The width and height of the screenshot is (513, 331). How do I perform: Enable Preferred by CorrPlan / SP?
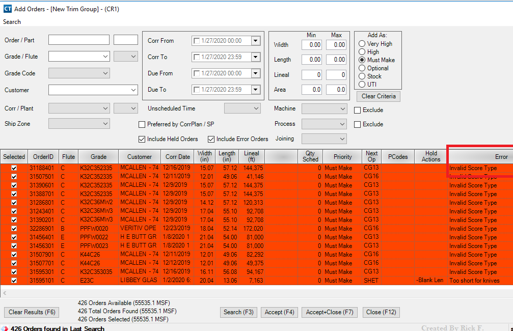141,124
